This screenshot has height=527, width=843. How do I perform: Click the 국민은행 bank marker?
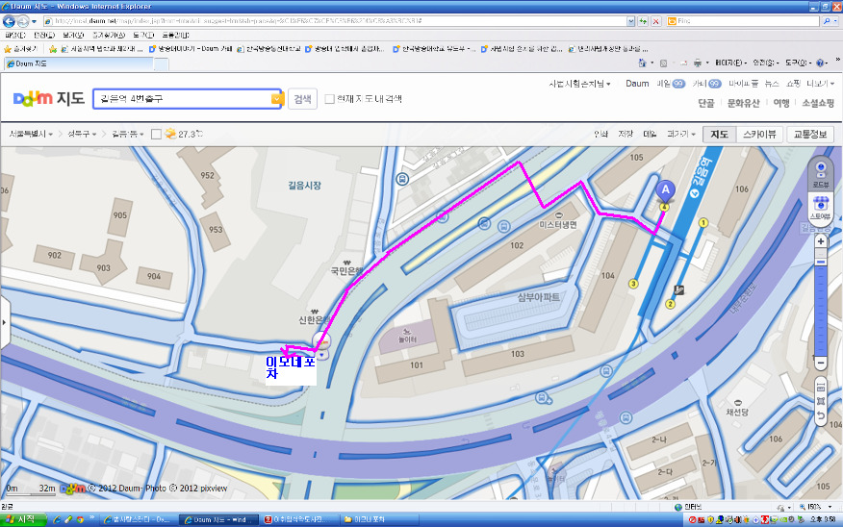point(346,268)
